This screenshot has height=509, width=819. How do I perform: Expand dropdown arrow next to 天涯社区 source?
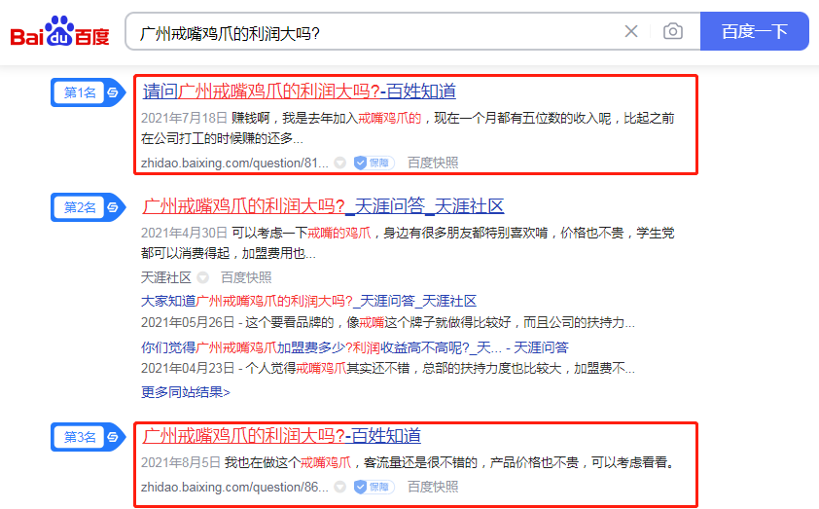coord(203,277)
